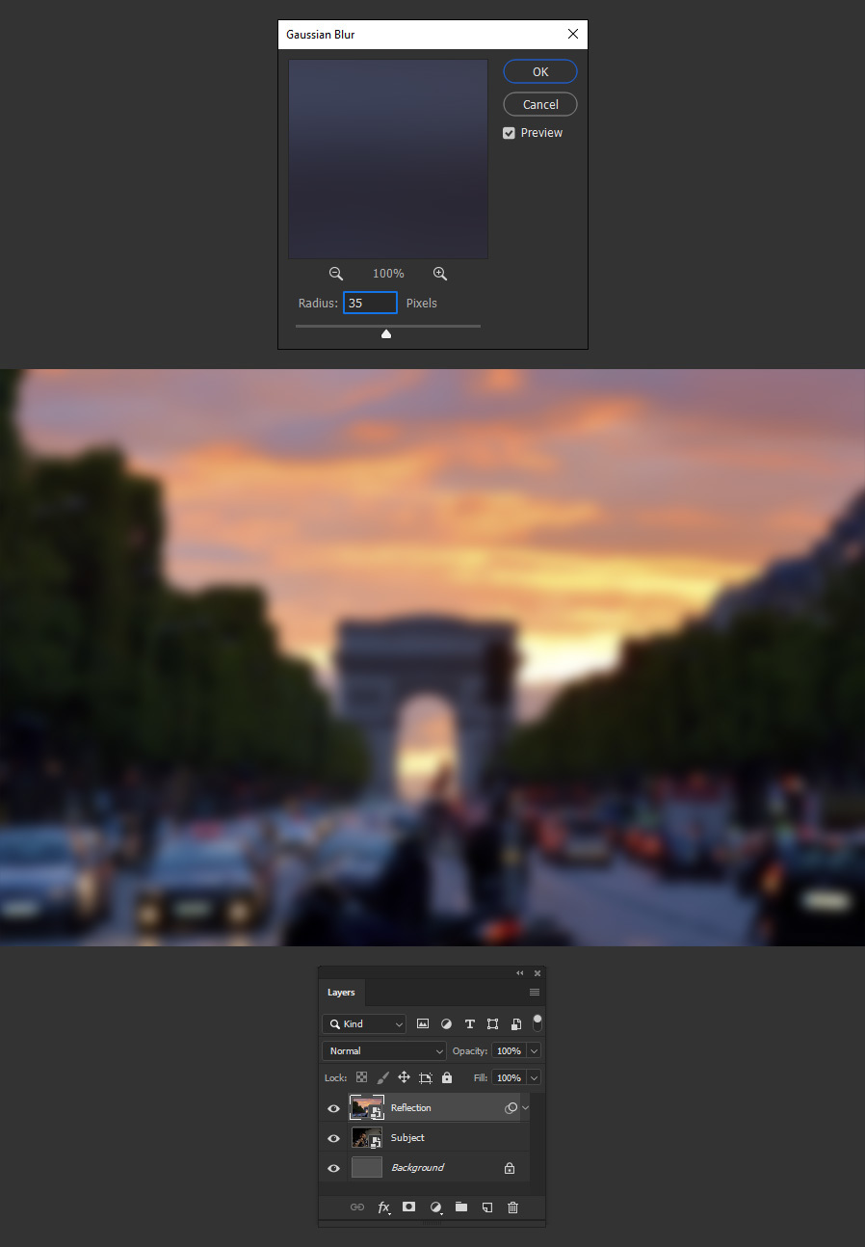Click the Fill value field
The image size is (865, 1247).
click(x=509, y=1077)
